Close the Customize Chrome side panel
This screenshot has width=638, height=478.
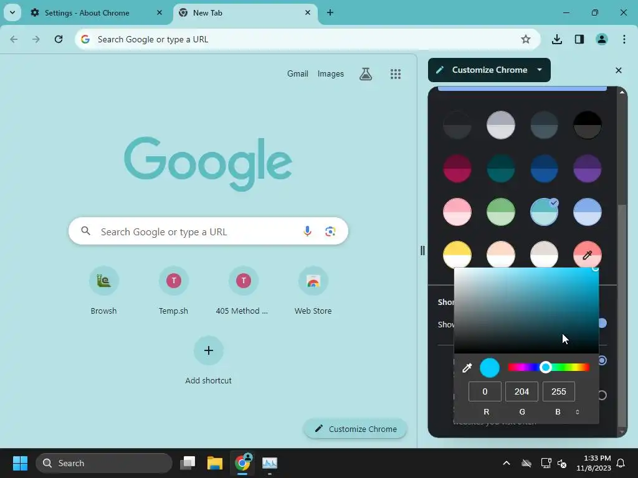[x=619, y=70]
